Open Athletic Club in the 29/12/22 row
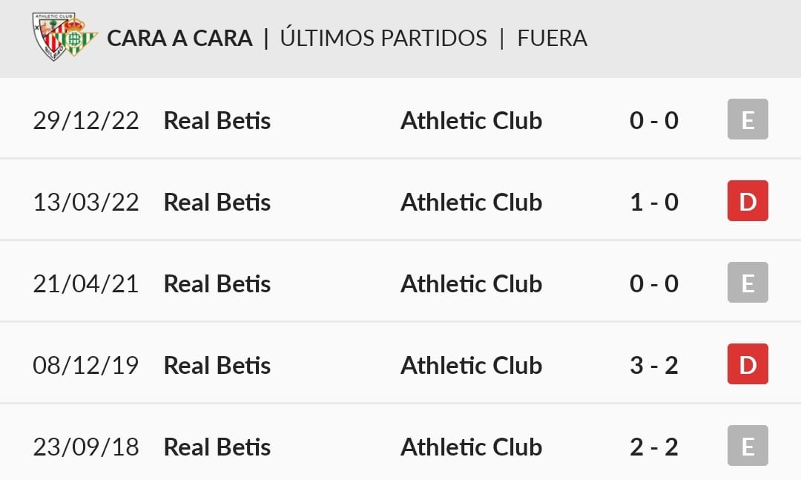 [x=471, y=121]
